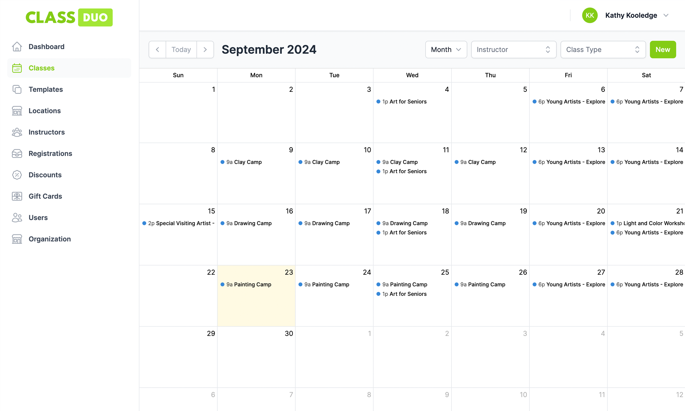Viewport: 685px width, 411px height.
Task: Click the Dashboard sidebar icon
Action: (17, 47)
